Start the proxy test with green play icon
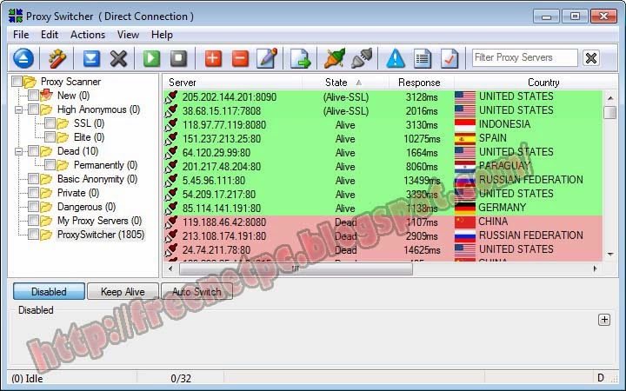This screenshot has width=626, height=391. 151,58
